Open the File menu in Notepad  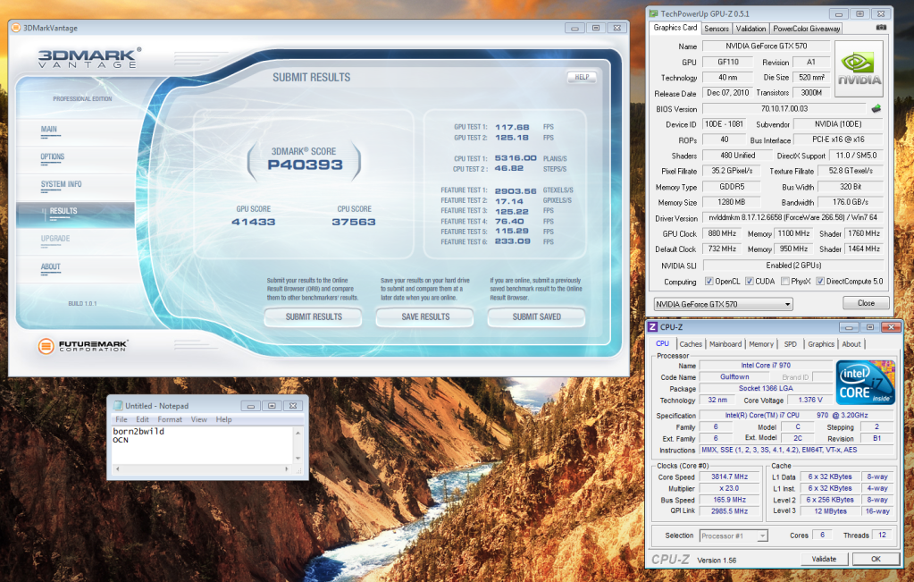point(122,419)
